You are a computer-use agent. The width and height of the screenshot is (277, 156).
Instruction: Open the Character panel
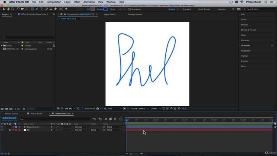coord(245,45)
